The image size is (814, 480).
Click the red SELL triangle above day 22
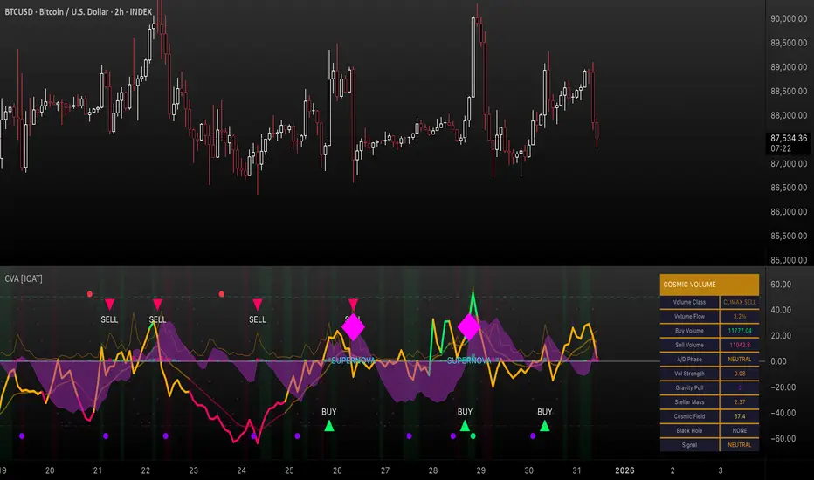(157, 304)
